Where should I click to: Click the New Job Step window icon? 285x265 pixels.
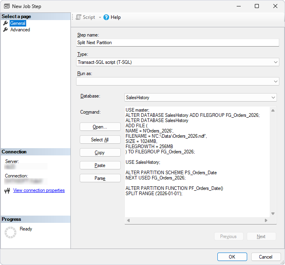pos(7,6)
